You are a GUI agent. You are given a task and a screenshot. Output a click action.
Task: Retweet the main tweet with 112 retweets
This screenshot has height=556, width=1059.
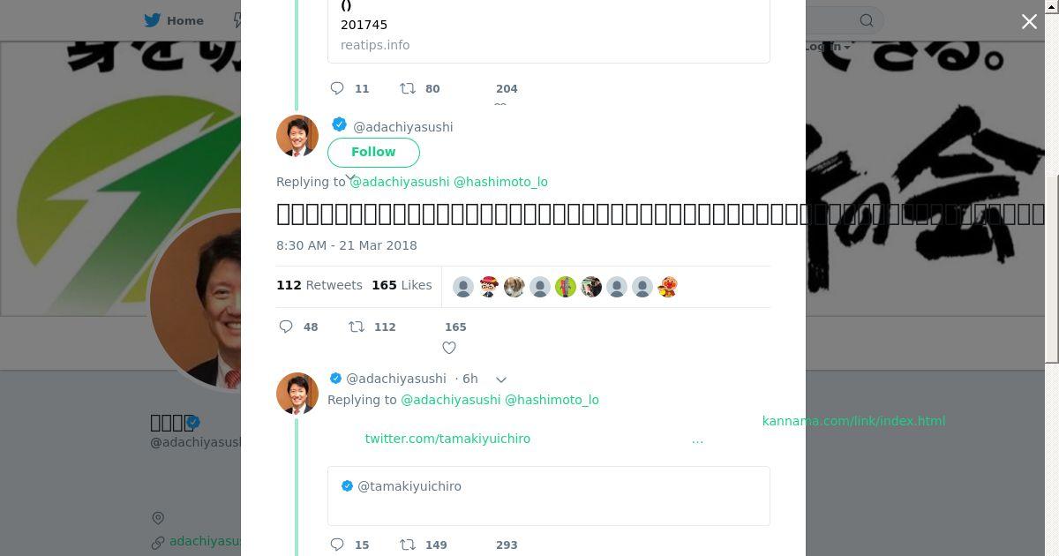click(x=357, y=327)
